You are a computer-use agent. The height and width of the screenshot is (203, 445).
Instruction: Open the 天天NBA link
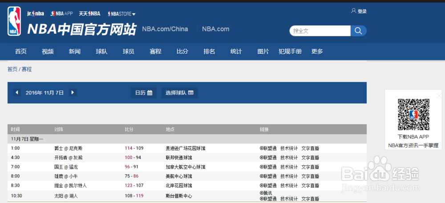90,13
